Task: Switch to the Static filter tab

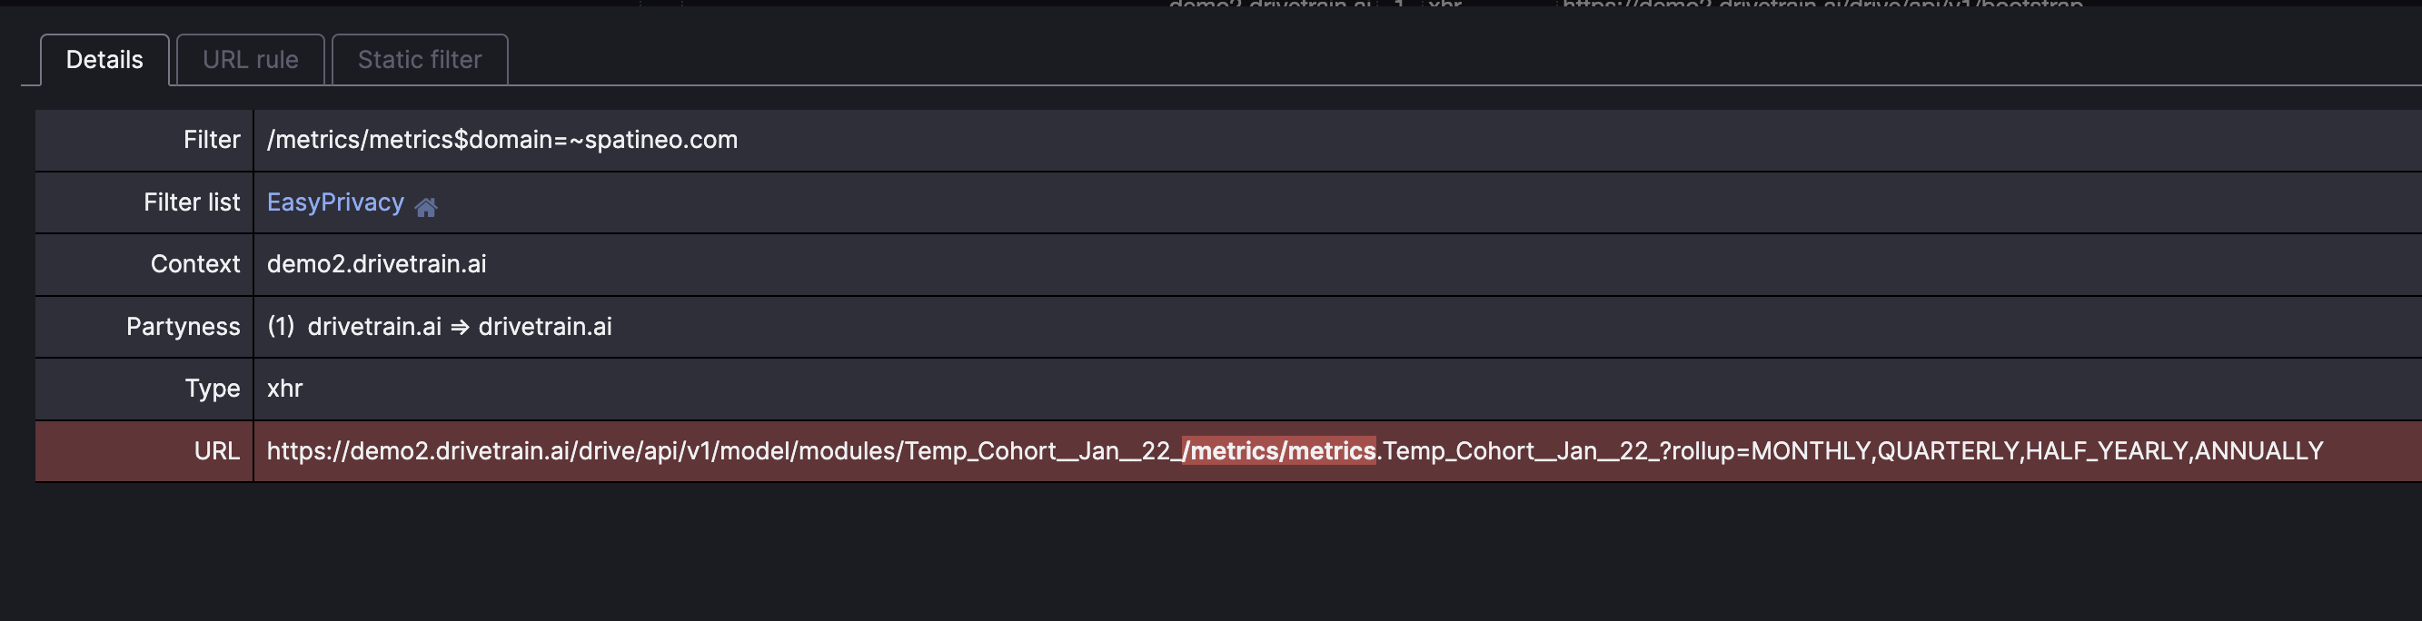Action: (x=419, y=58)
